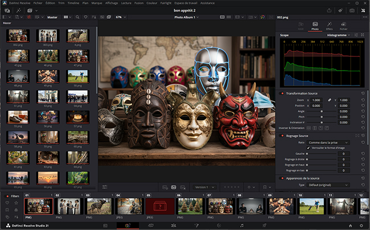Click the first Inverser & Orientation flip icon

(309, 128)
